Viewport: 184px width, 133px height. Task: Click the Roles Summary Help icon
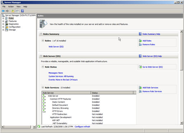tap(140, 34)
